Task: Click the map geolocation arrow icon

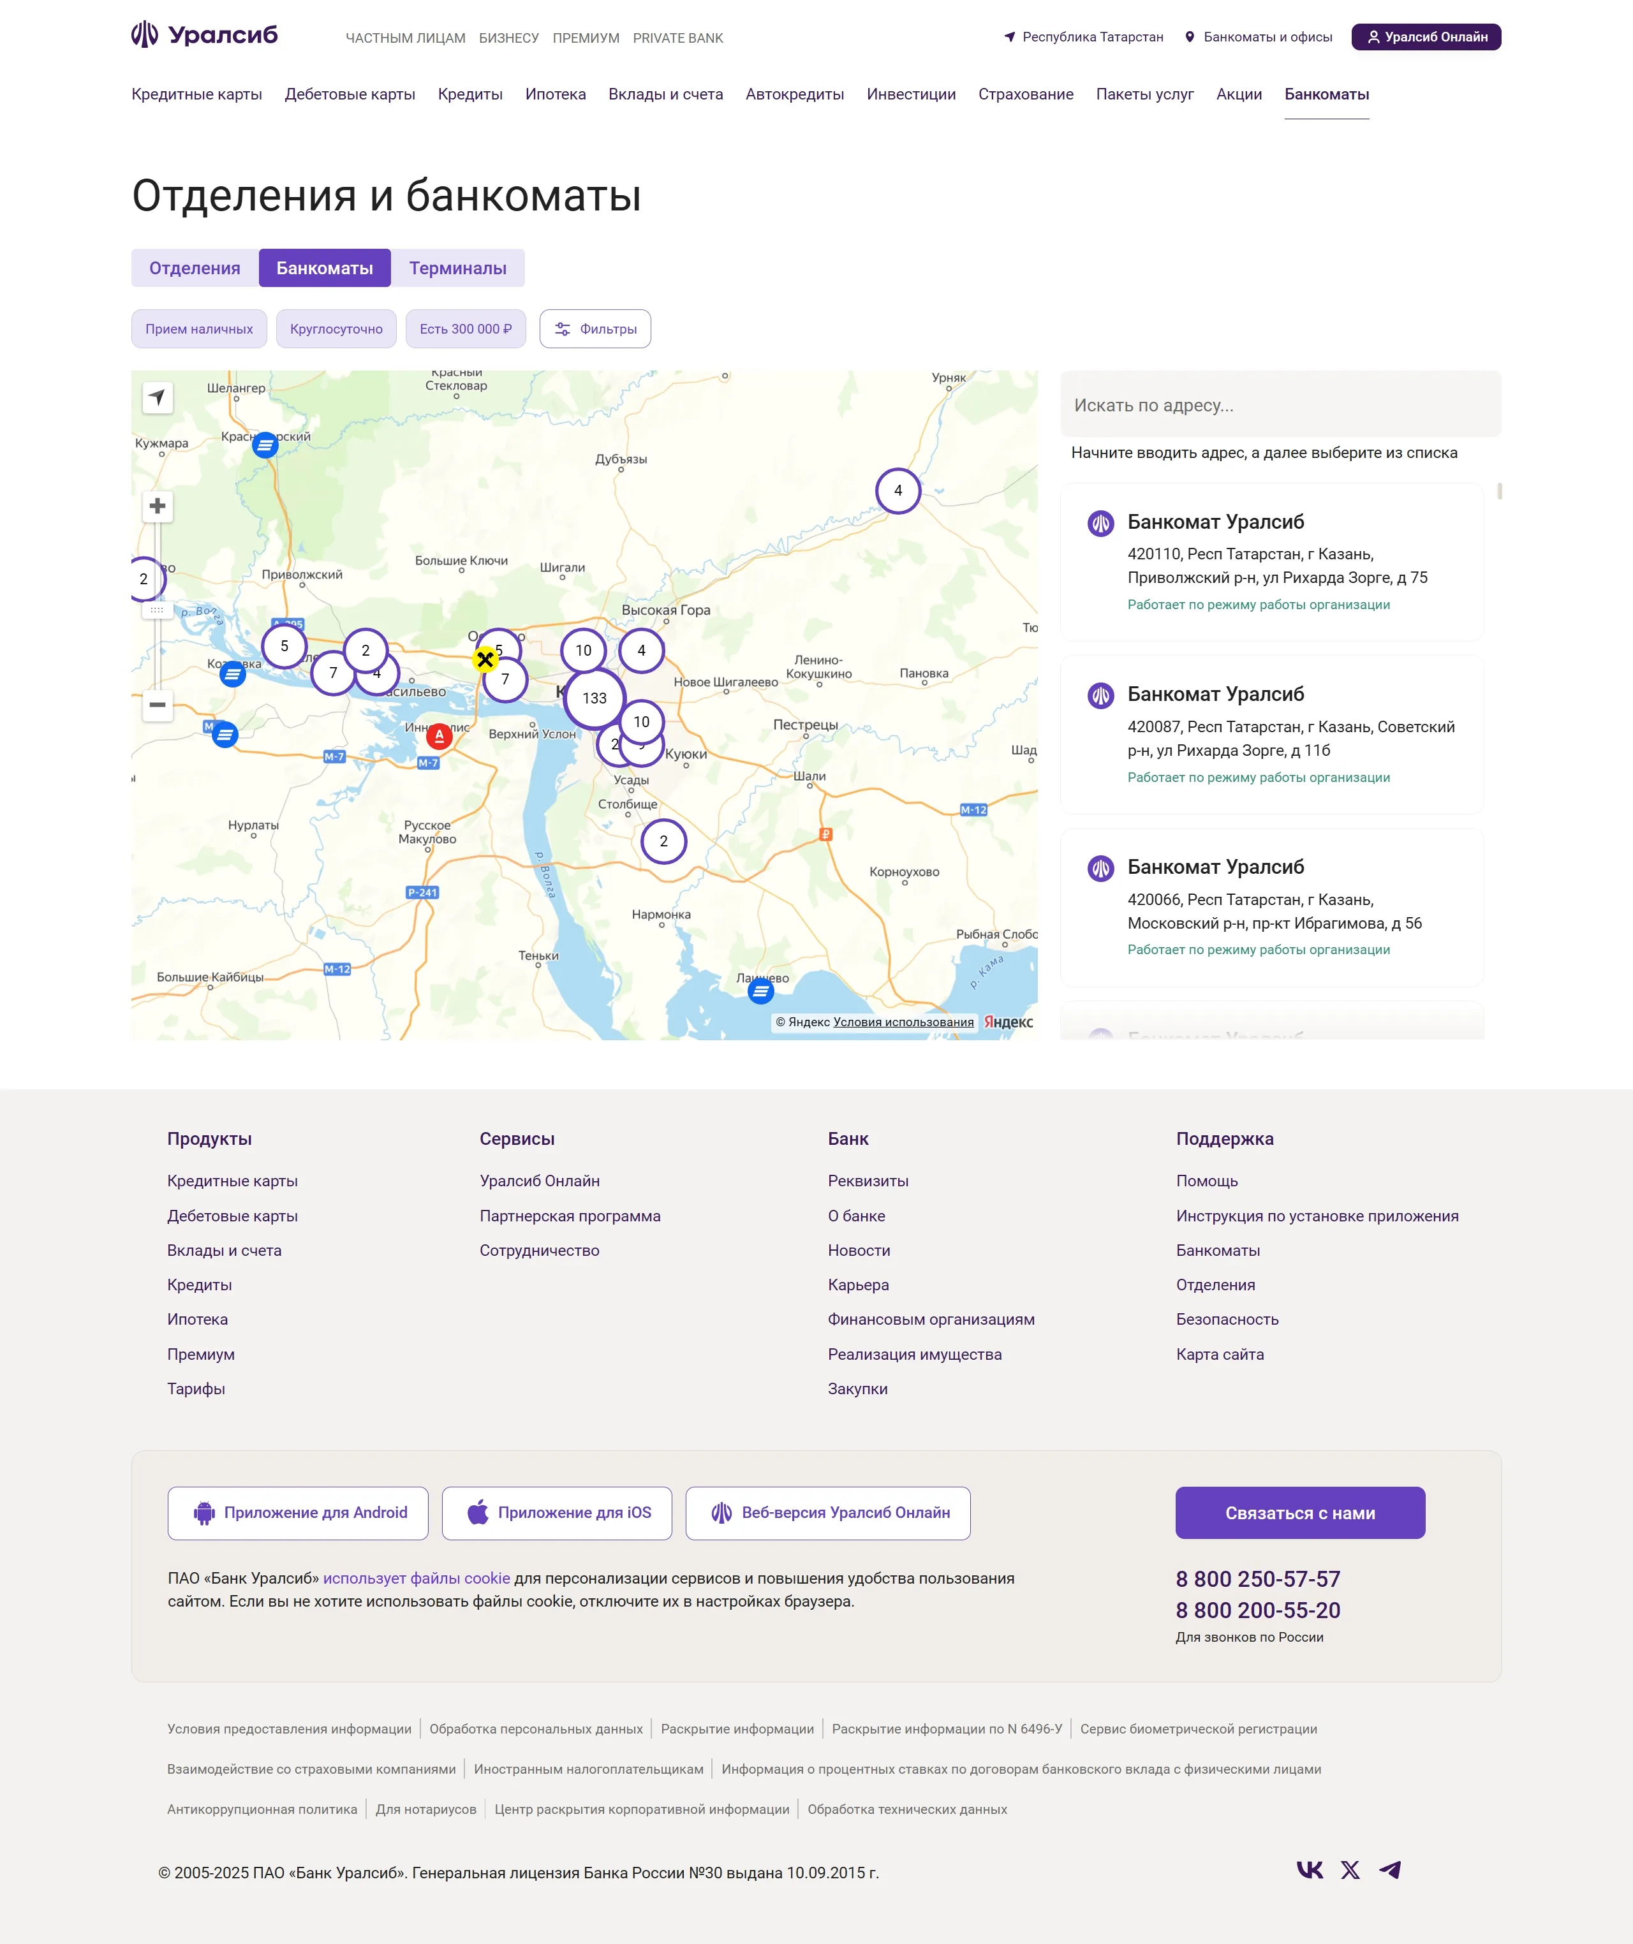Action: point(158,397)
